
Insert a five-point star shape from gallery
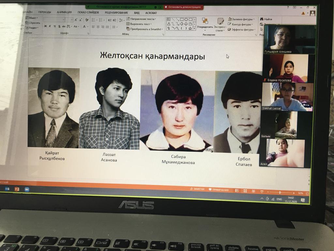pos(190,28)
